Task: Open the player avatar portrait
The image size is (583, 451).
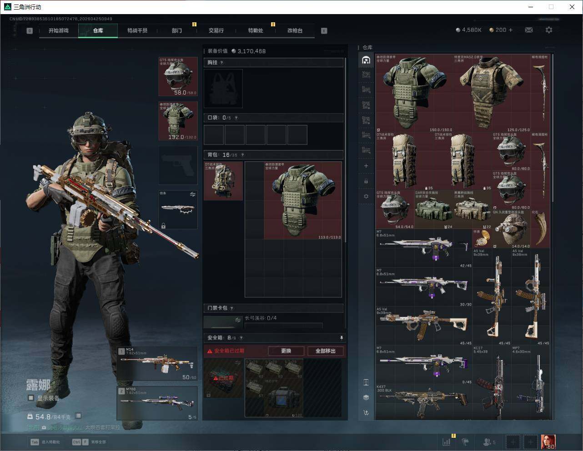Action: click(548, 441)
